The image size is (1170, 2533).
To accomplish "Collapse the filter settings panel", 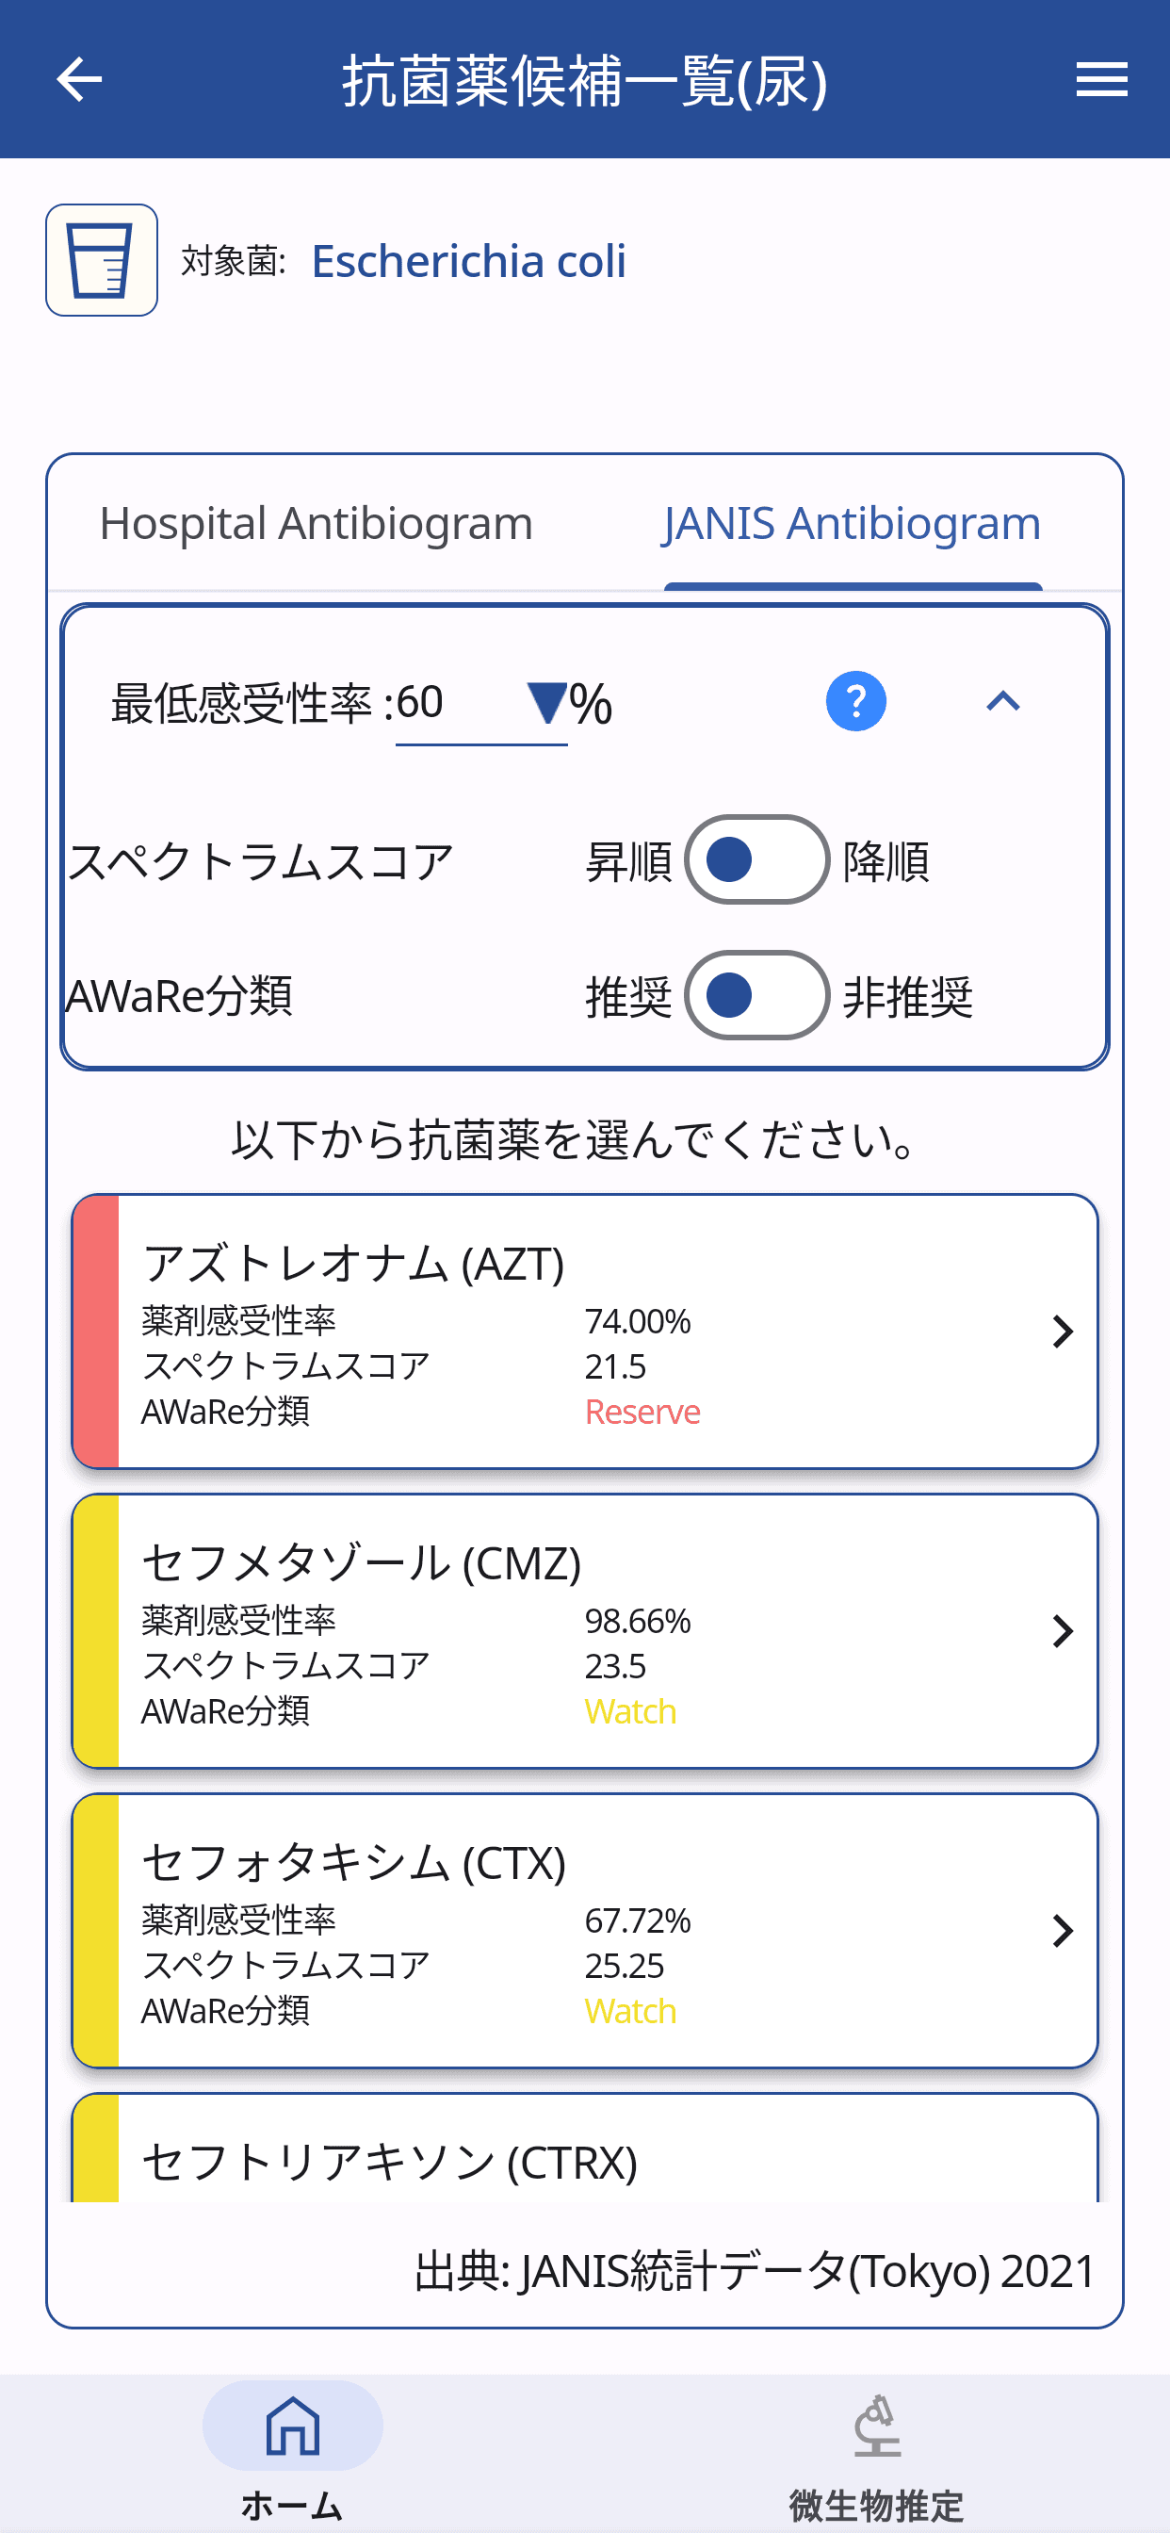I will pyautogui.click(x=1003, y=702).
